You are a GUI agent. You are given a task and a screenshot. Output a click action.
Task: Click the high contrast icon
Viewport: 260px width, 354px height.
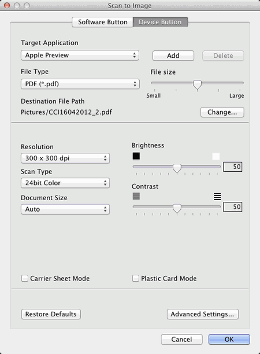(x=217, y=197)
